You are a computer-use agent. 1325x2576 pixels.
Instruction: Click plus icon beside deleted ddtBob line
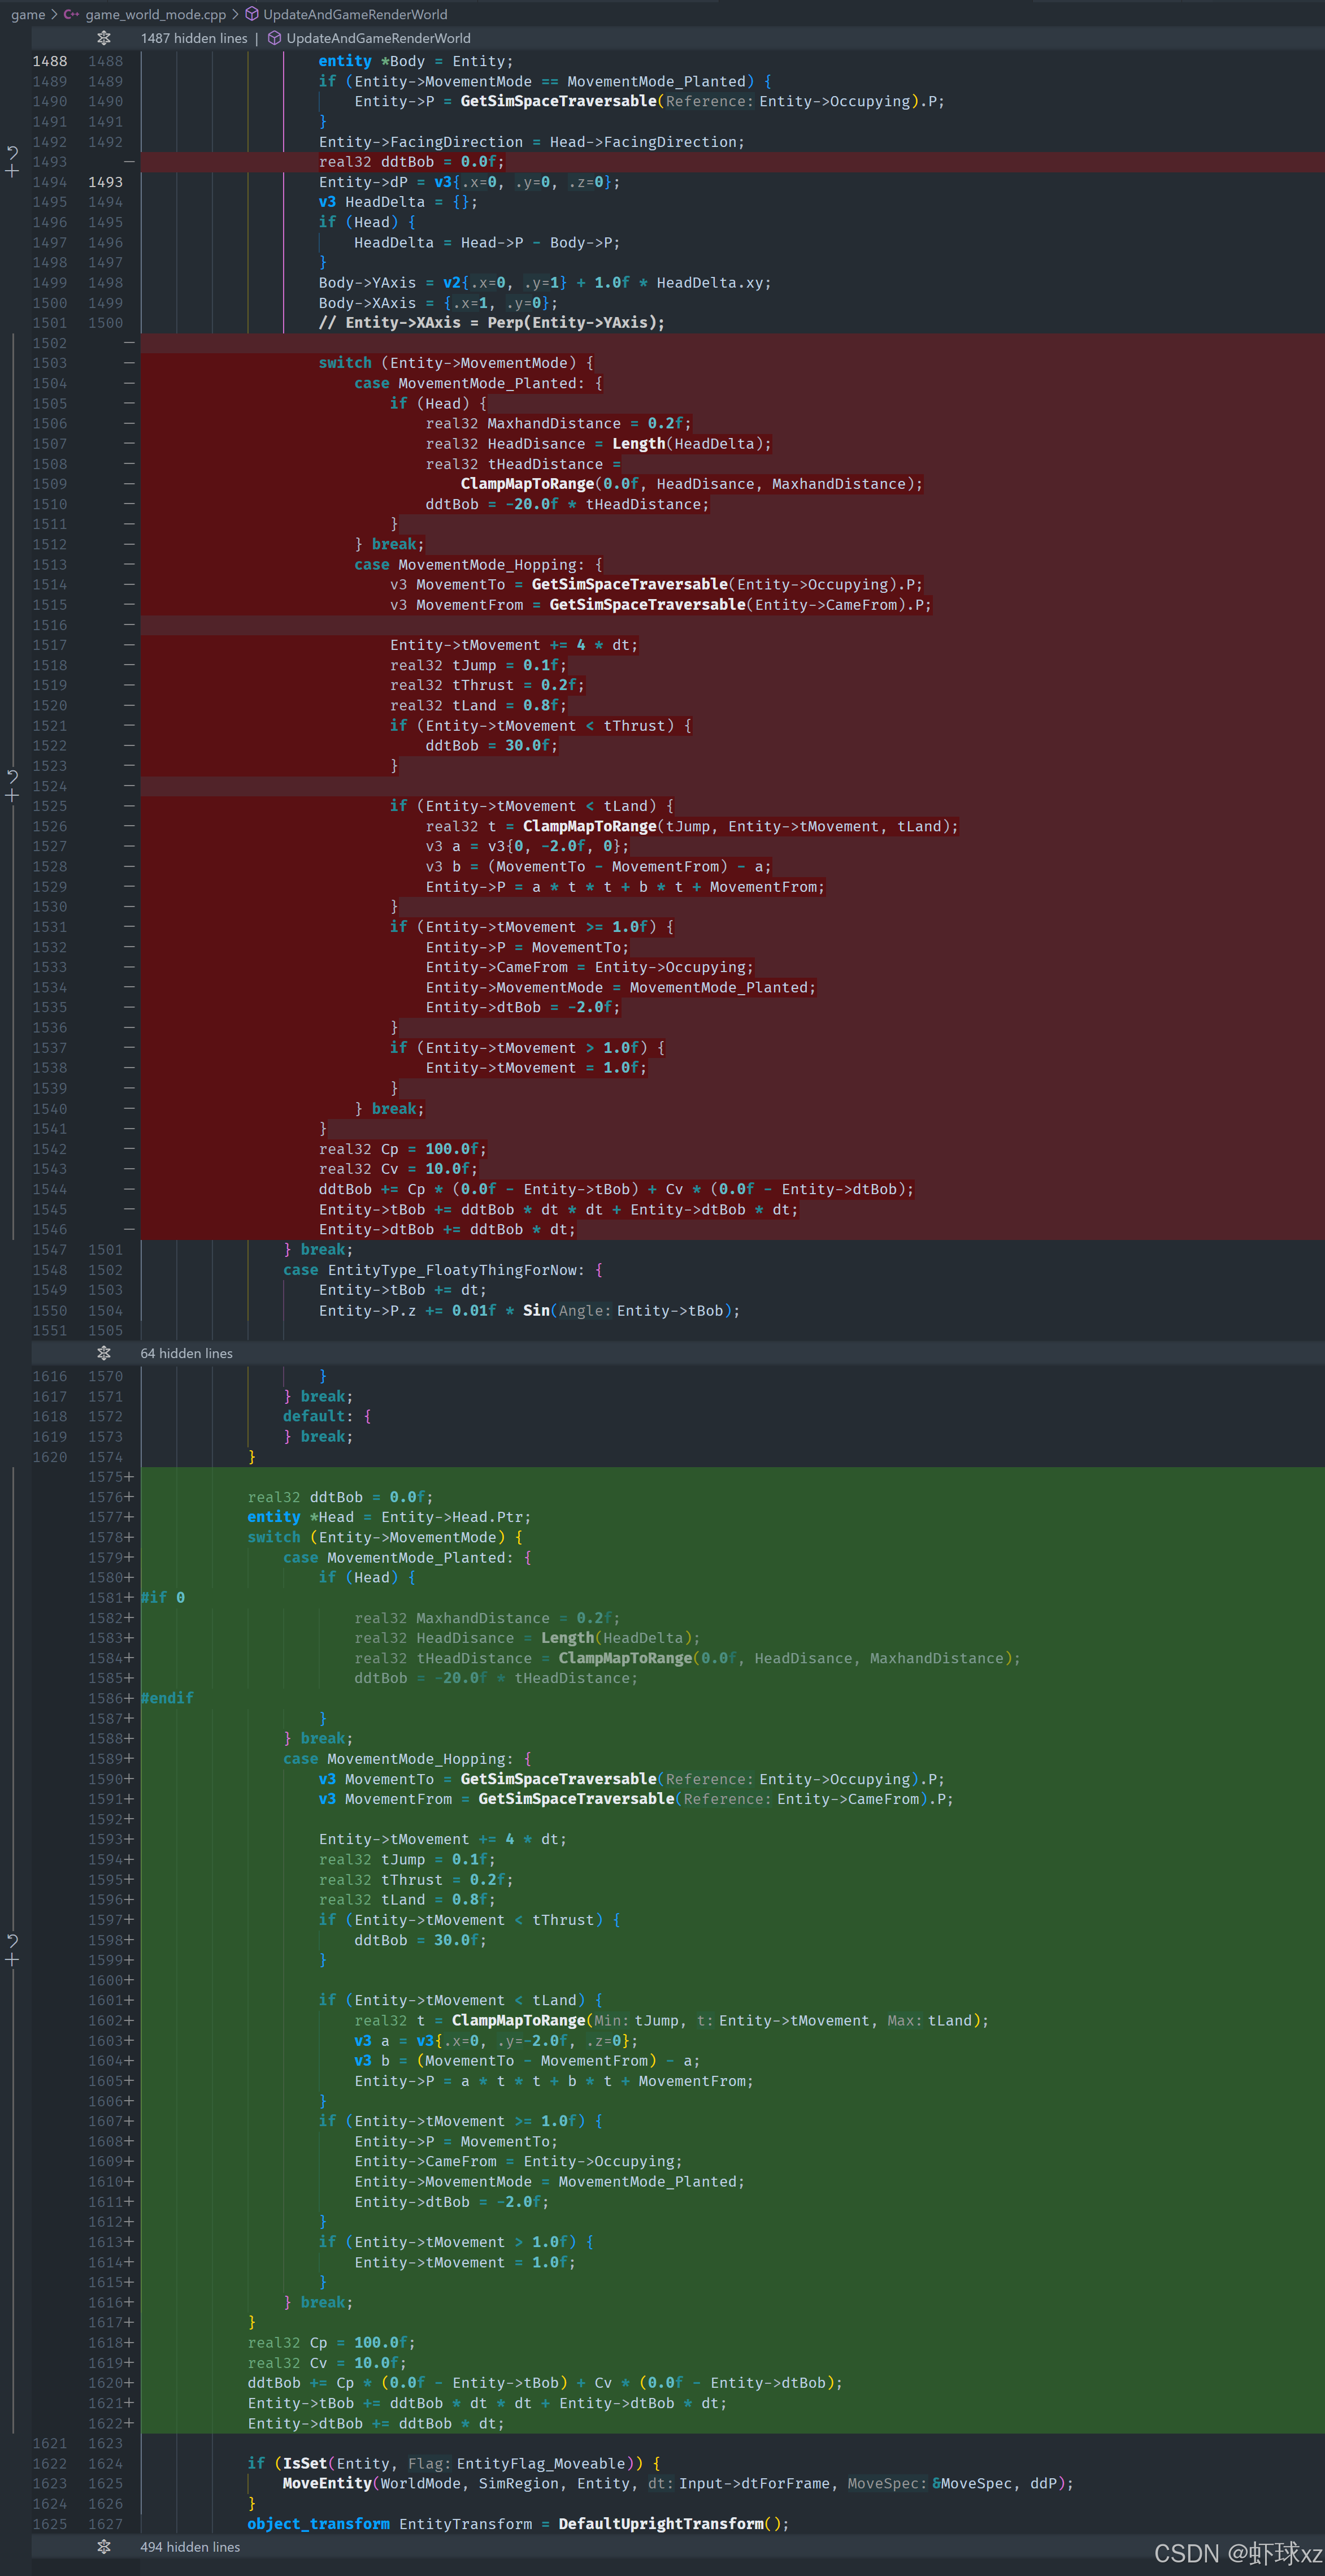(12, 171)
